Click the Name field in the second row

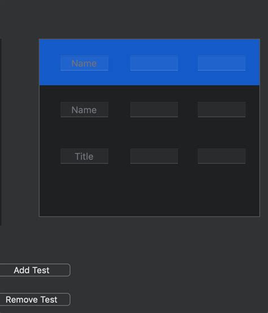84,109
